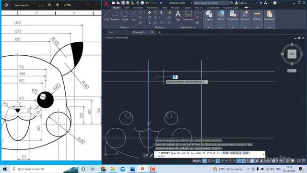Click Open file in Quick Access toolbar
This screenshot has height=173, width=307.
tap(118, 3)
